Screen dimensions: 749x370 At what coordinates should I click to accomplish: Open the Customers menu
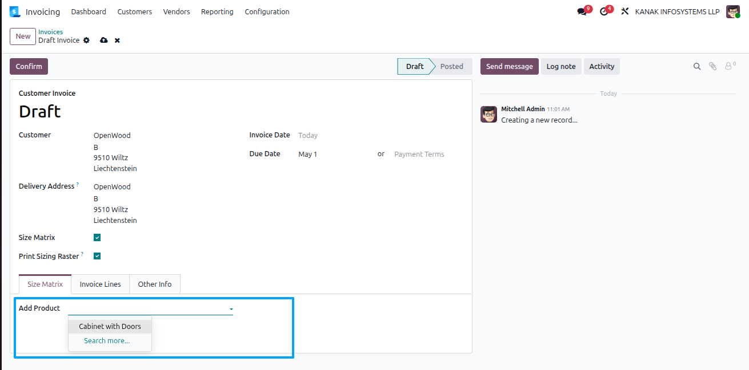[x=135, y=11]
